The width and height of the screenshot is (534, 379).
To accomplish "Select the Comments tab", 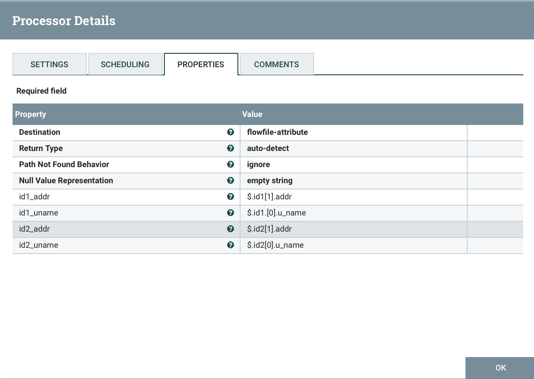I will pos(276,64).
